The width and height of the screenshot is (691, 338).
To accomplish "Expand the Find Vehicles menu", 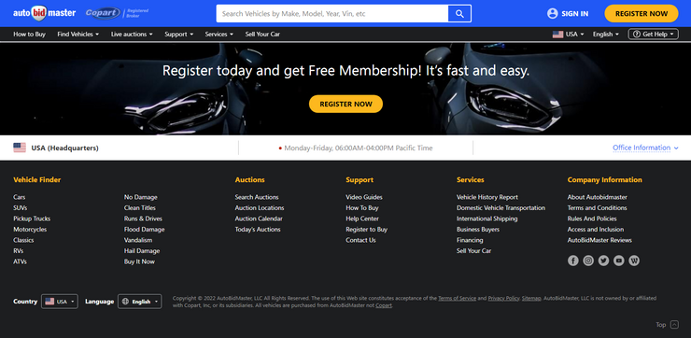I will click(78, 34).
